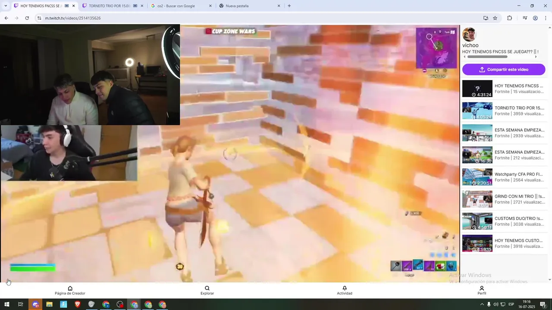The width and height of the screenshot is (552, 310).
Task: Go to 'Página de Creador' home icon
Action: 70,291
